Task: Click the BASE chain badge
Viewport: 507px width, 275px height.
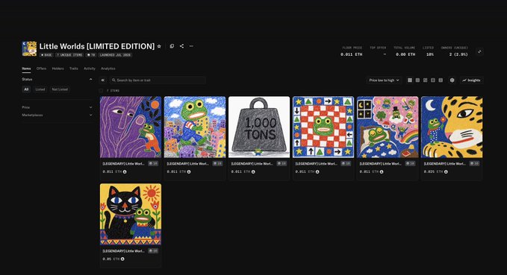Action: pos(46,55)
